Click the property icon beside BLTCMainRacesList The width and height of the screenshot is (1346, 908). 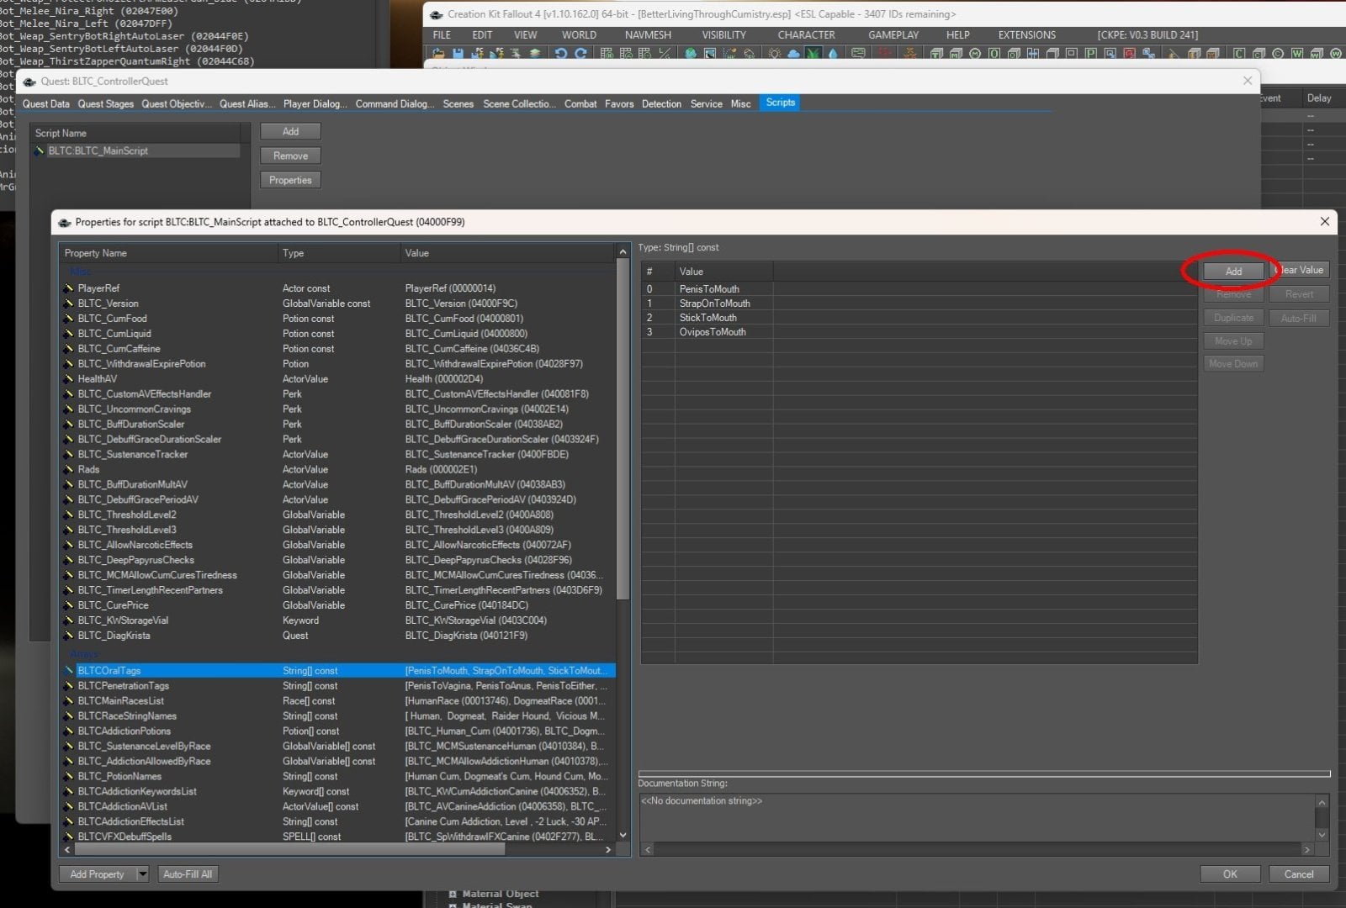pyautogui.click(x=69, y=701)
